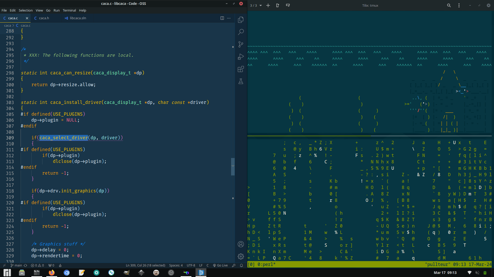Open the Tilix search icon
The width and height of the screenshot is (494, 277).
click(x=449, y=5)
